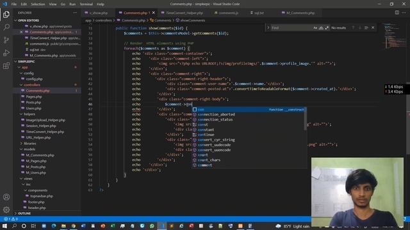Open WhatsApp from the taskbar
The height and width of the screenshot is (230, 410).
coord(152,226)
